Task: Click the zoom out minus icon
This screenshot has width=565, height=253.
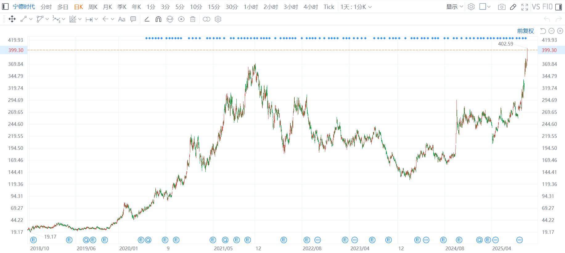Action: [x=551, y=31]
